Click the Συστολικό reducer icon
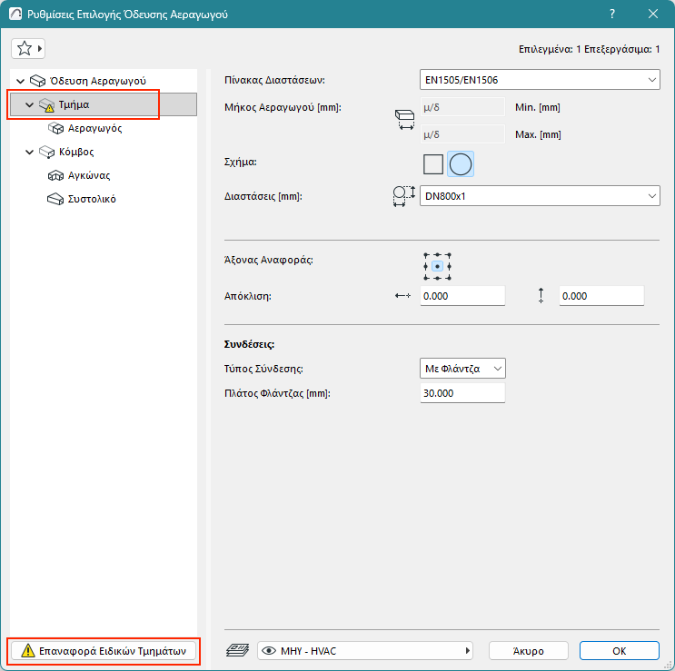The width and height of the screenshot is (675, 671). point(55,199)
